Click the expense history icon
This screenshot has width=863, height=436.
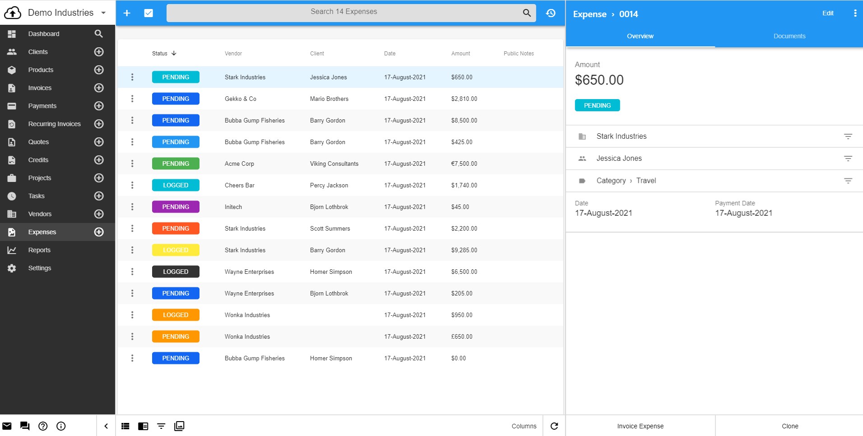tap(551, 13)
